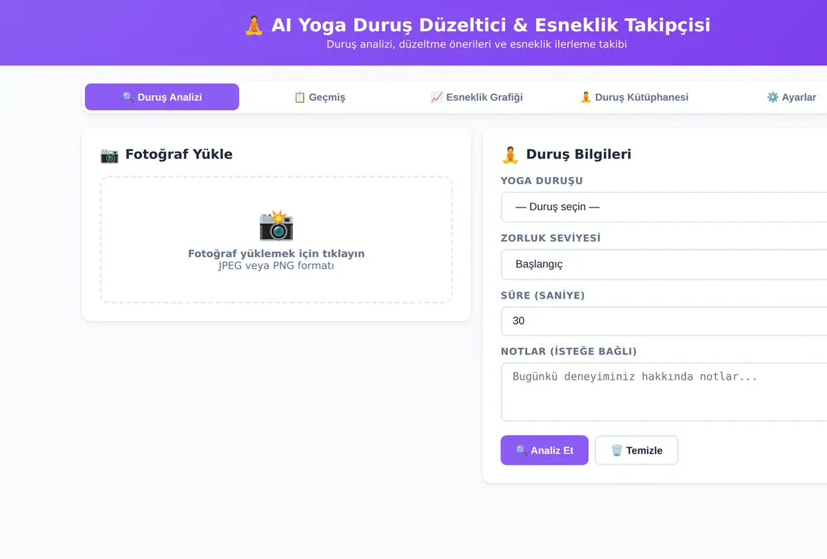Focus the Süre (Saniye) field with 30
The height and width of the screenshot is (559, 827).
664,321
